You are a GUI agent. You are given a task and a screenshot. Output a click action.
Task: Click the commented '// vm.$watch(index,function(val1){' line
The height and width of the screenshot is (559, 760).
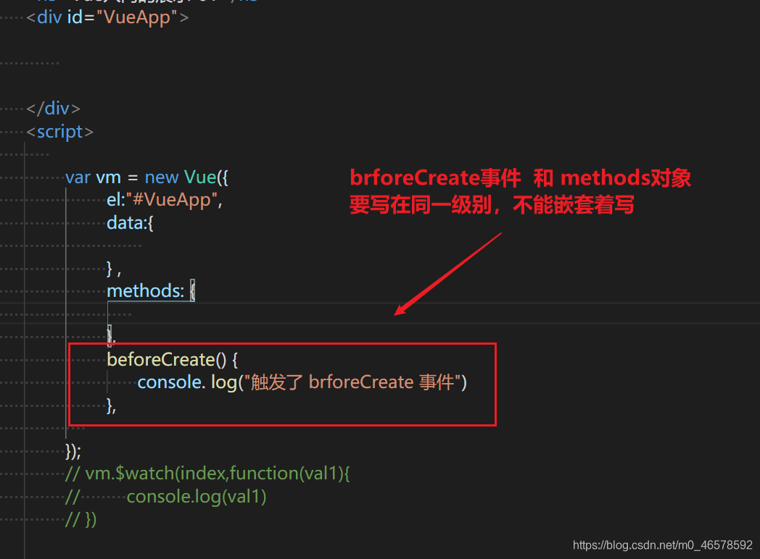pyautogui.click(x=207, y=474)
